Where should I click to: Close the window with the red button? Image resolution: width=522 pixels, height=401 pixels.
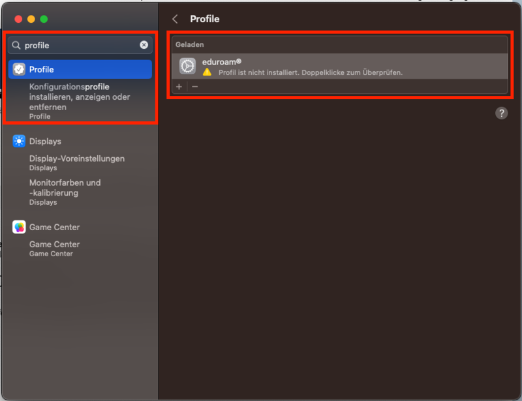point(19,20)
